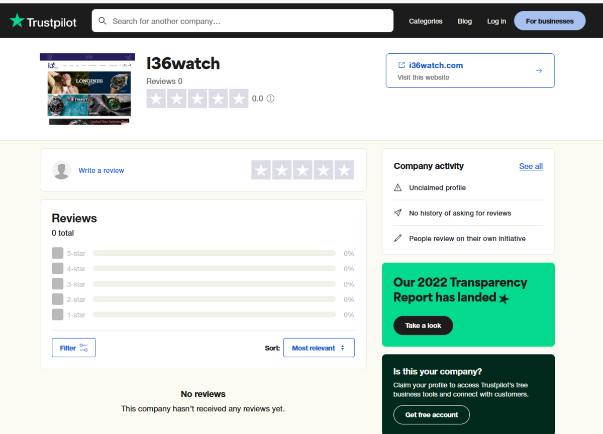Click the Trustpilot wordmark text
Image resolution: width=603 pixels, height=434 pixels.
[x=51, y=22]
